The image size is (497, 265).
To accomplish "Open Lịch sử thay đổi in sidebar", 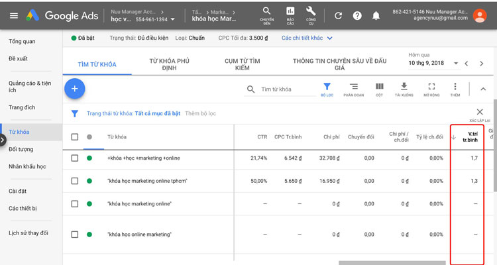I will (x=28, y=233).
